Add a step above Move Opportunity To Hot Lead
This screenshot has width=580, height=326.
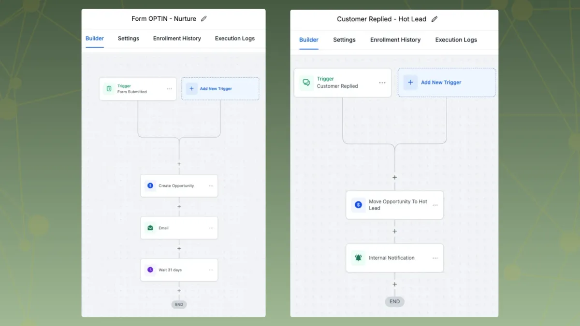[394, 178]
